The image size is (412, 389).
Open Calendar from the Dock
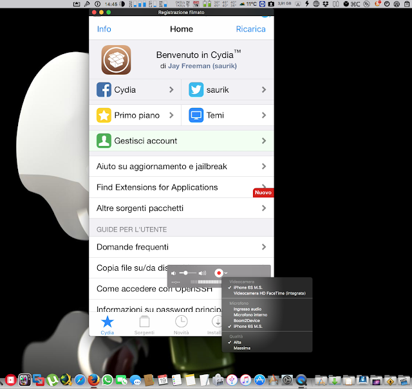pos(163,380)
